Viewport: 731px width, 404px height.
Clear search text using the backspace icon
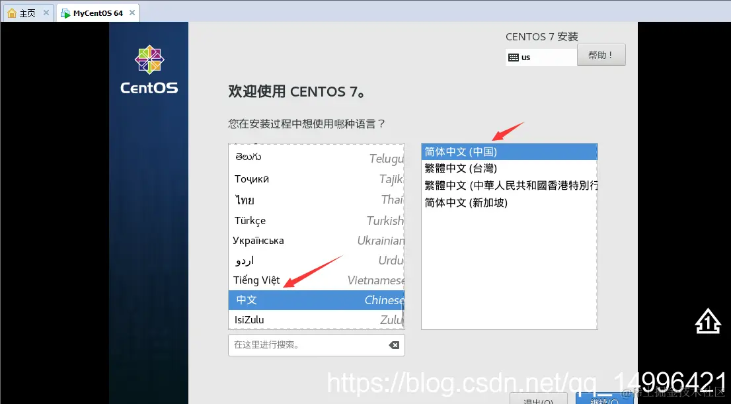[395, 345]
